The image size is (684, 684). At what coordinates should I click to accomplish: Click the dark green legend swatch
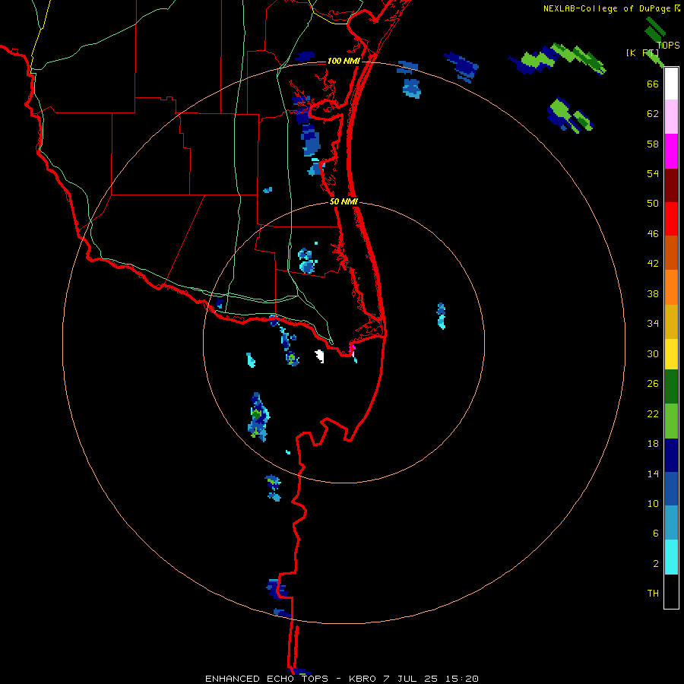[x=671, y=387]
